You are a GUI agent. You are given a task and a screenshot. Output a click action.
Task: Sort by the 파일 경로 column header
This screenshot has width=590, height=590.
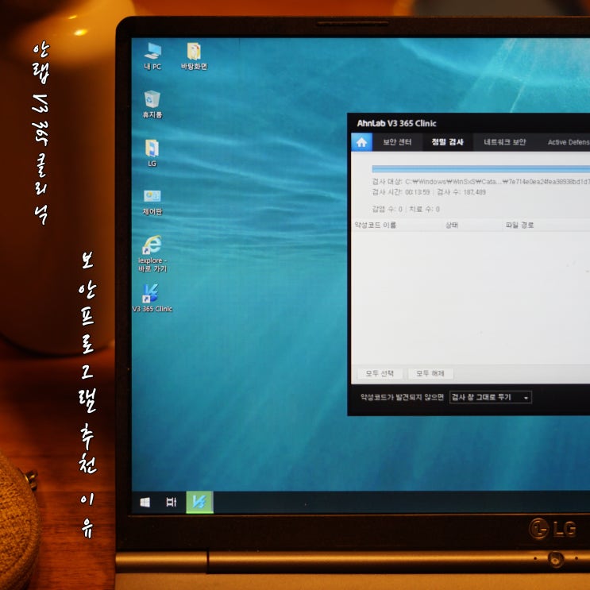tap(519, 225)
